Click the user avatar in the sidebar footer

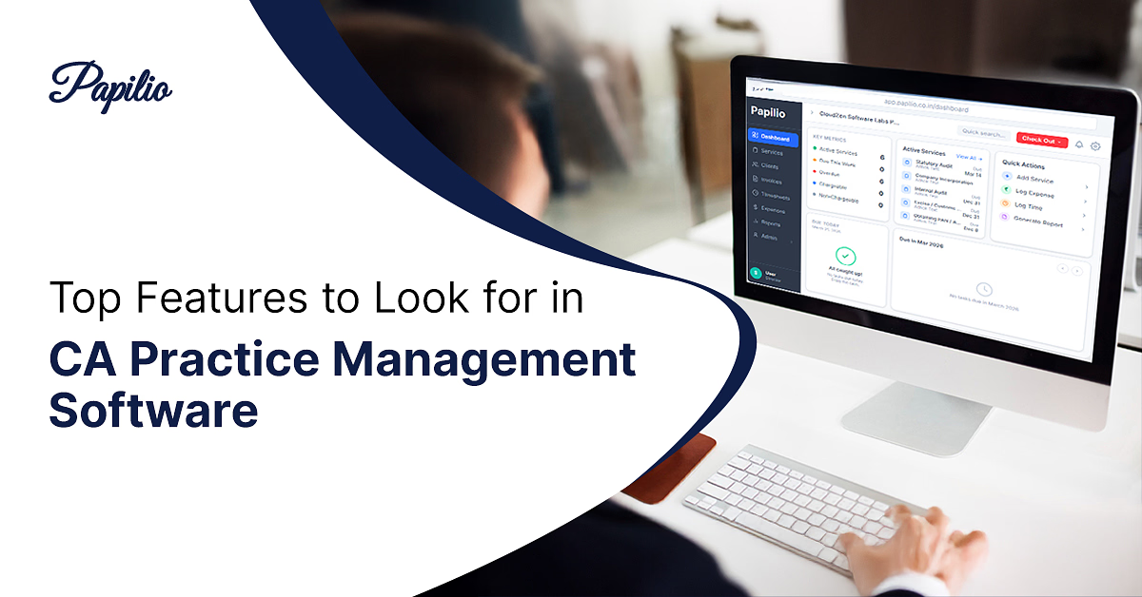tap(756, 273)
